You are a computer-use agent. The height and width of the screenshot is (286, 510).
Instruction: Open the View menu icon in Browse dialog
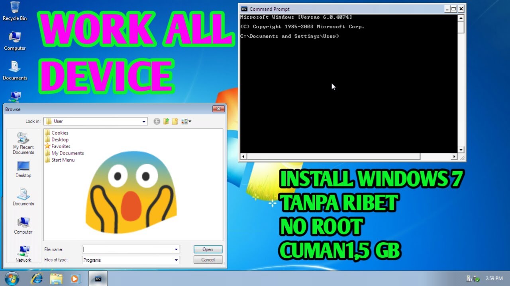pos(186,122)
